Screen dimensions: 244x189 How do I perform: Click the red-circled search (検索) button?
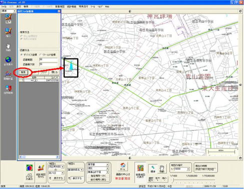click(23, 72)
